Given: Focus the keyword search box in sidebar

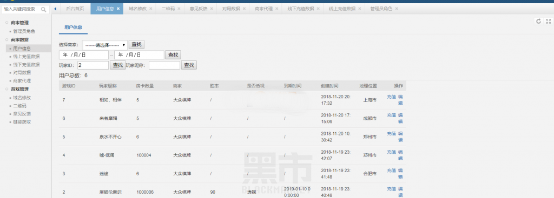Looking at the screenshot, I should (x=22, y=10).
